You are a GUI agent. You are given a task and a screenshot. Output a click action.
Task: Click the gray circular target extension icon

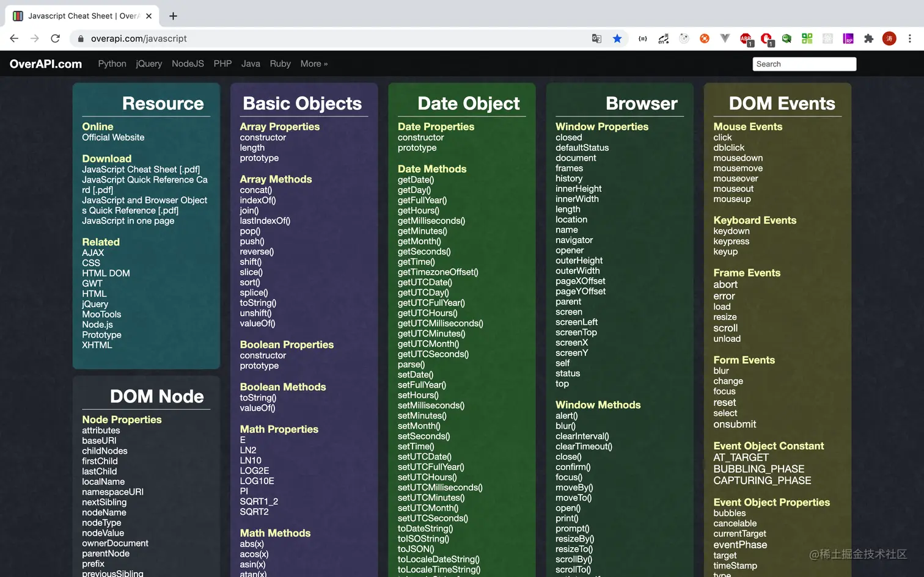tap(684, 38)
